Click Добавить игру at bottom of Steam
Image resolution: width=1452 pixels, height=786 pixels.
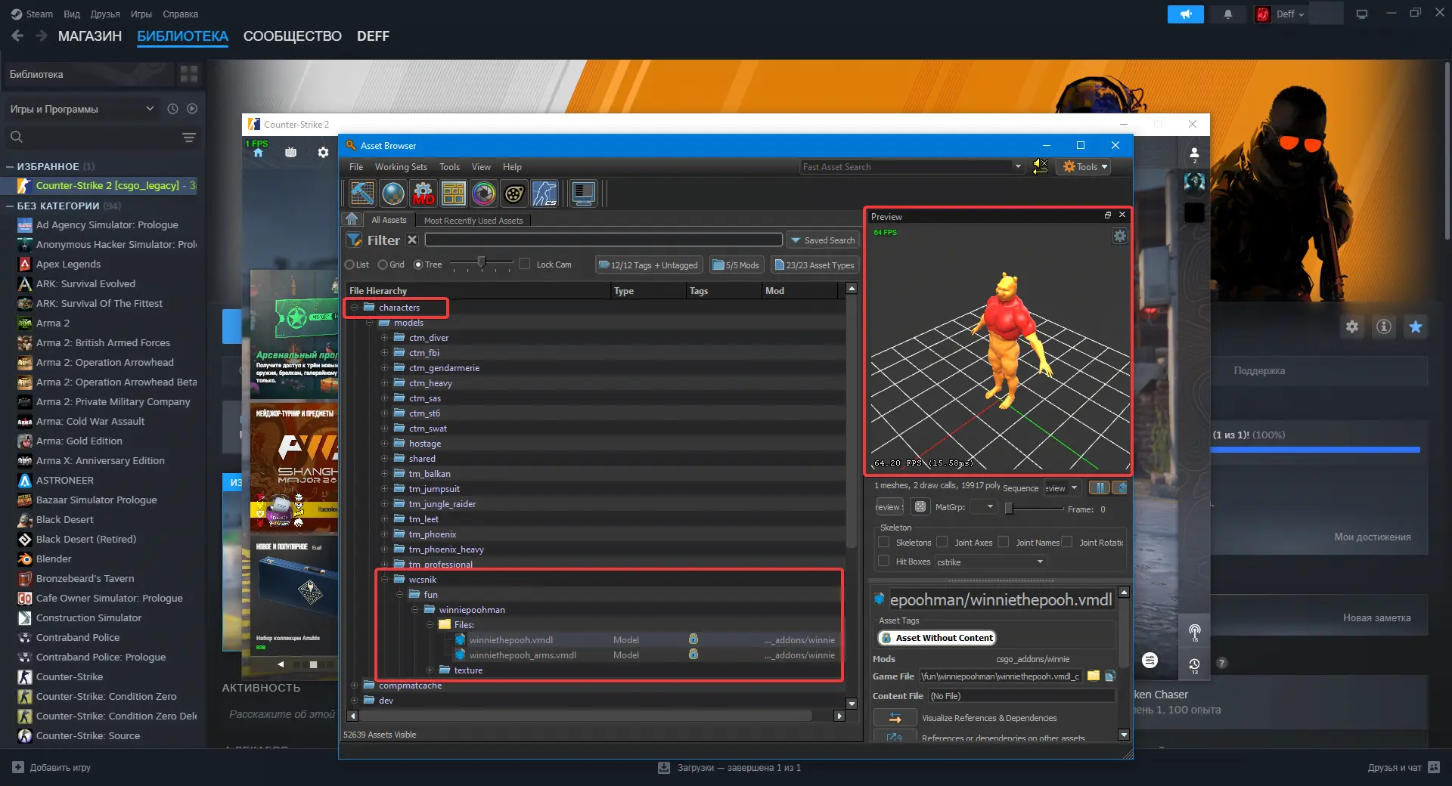point(52,768)
